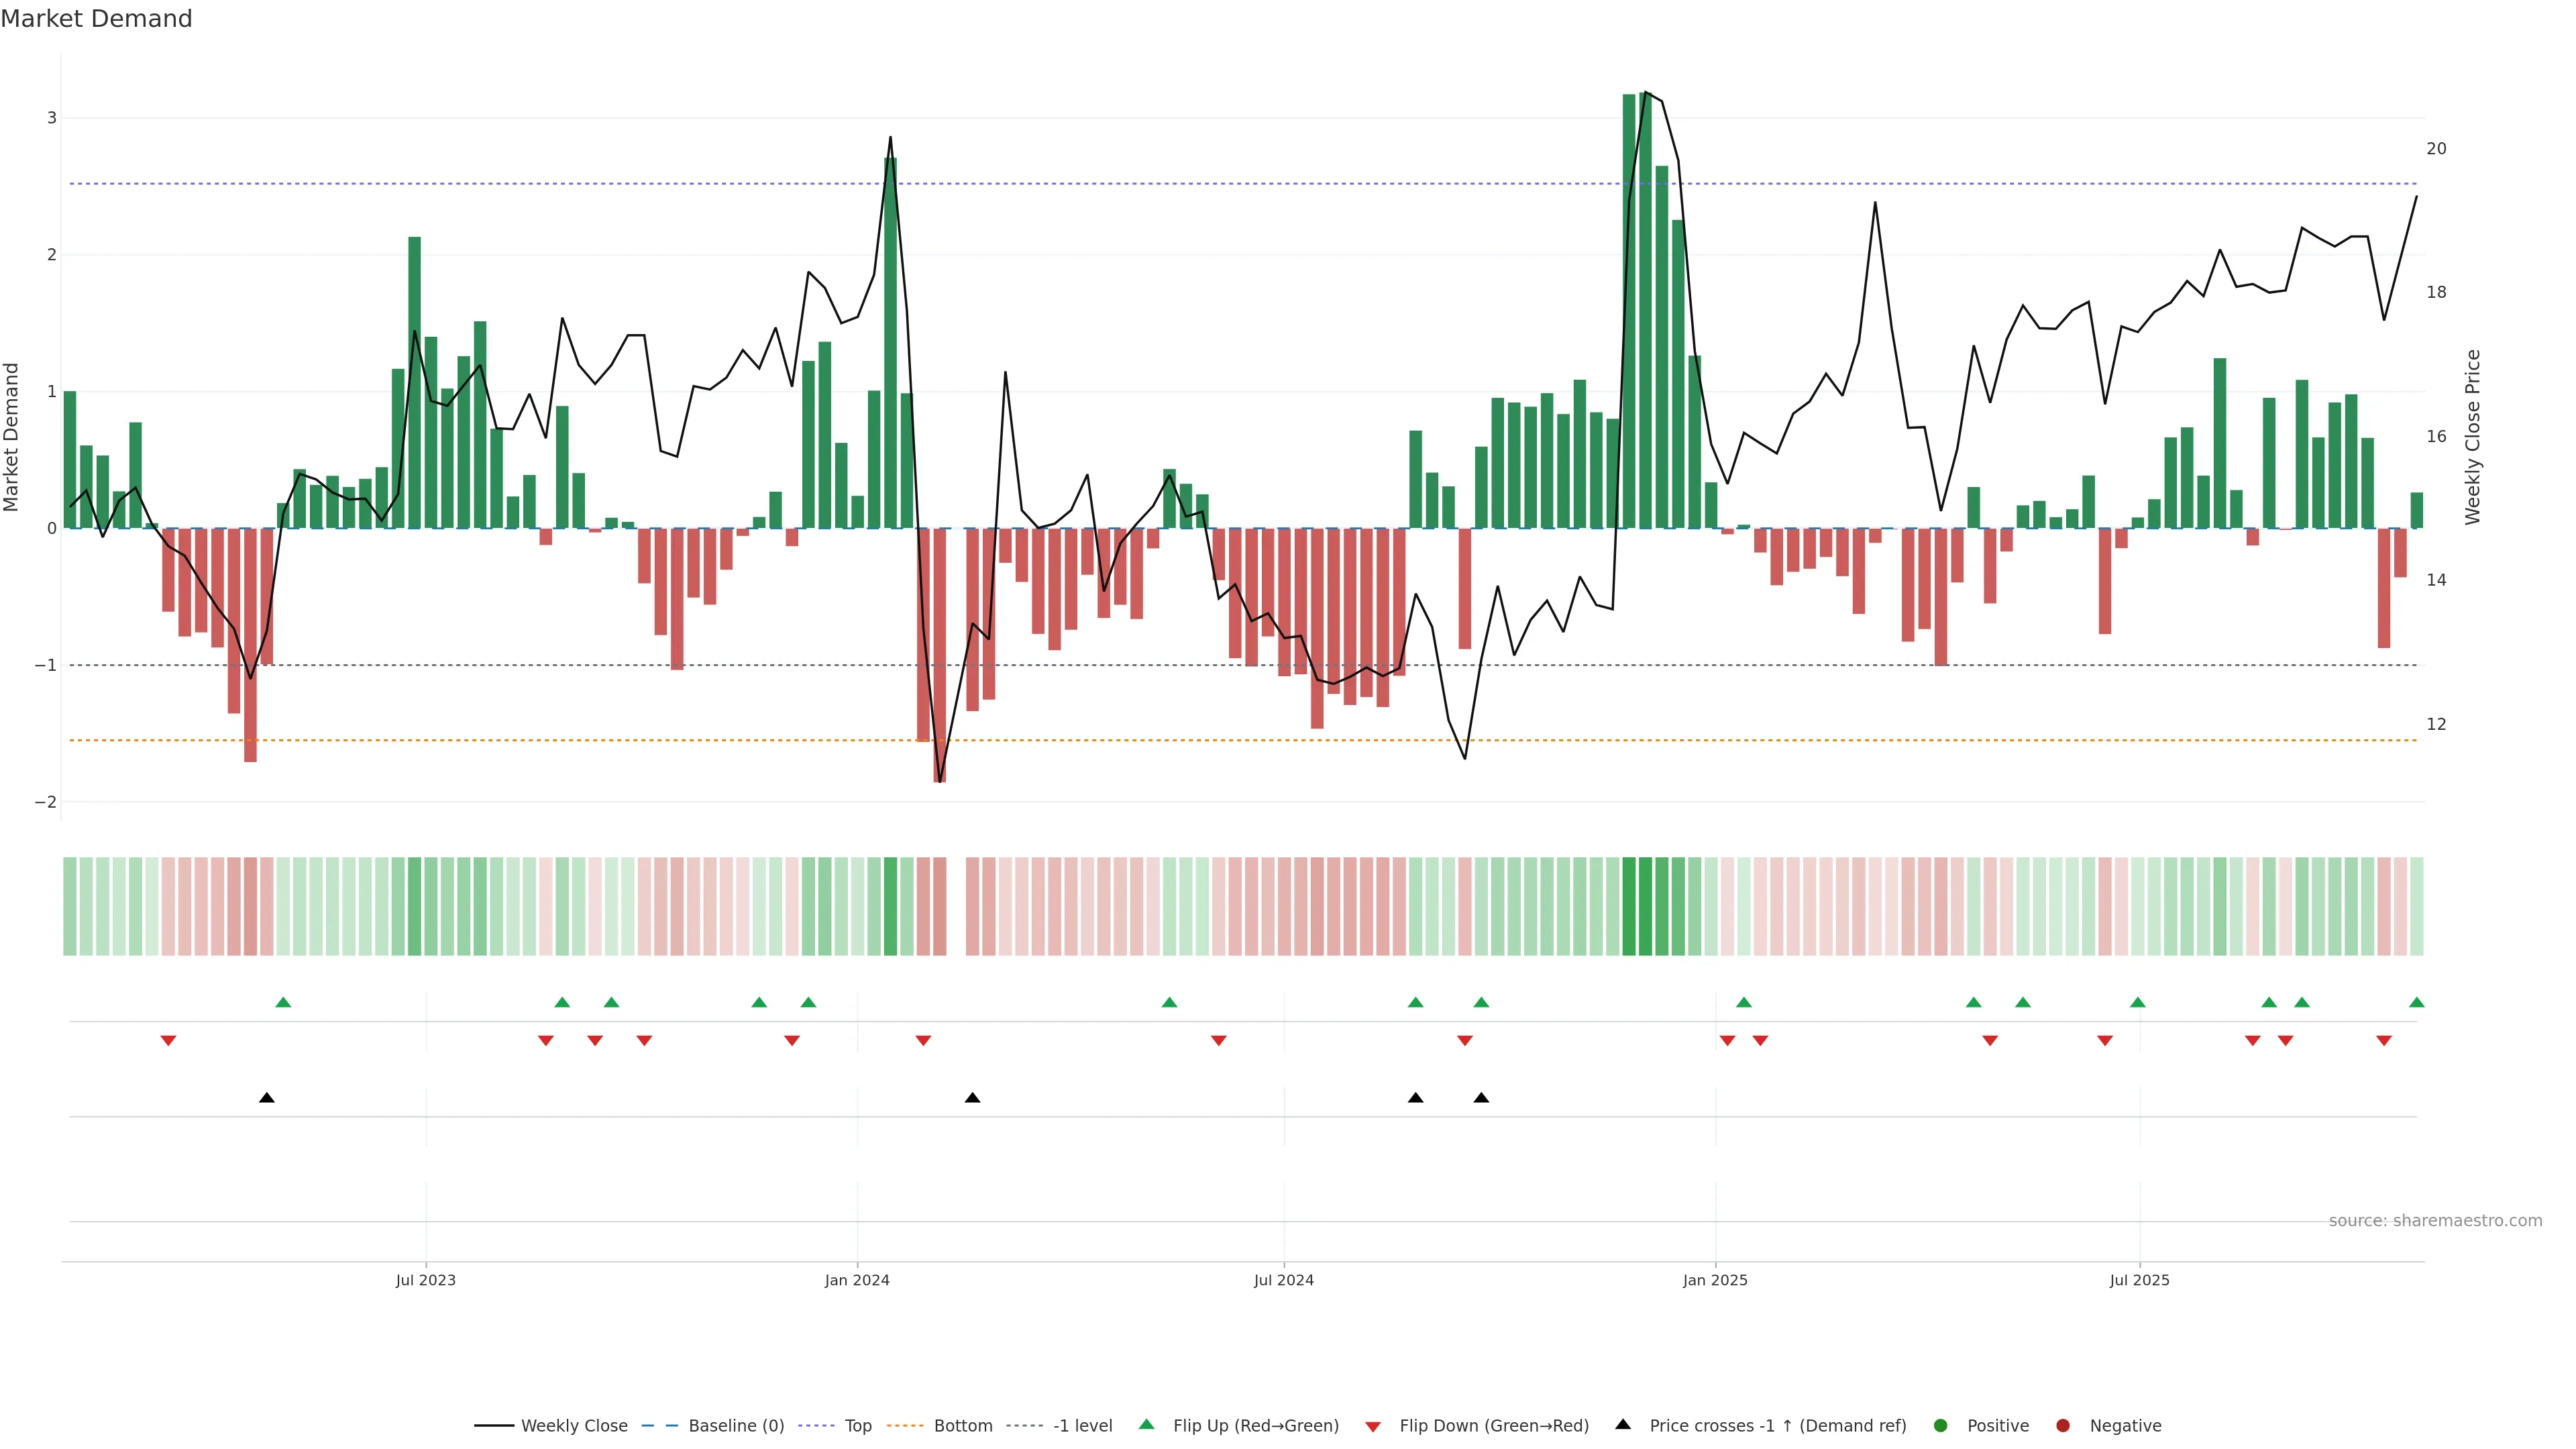
Task: Click the Market Demand chart title
Action: pos(96,19)
